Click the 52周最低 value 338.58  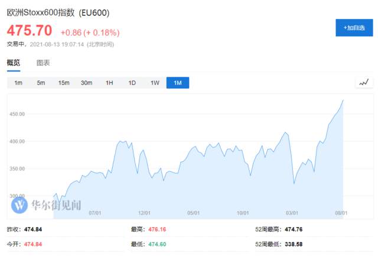coord(294,244)
